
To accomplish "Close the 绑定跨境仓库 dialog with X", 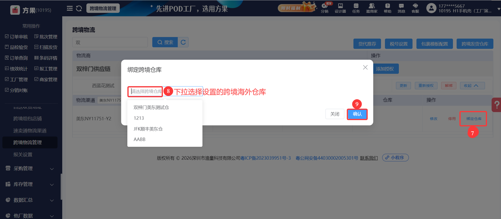I will [x=365, y=67].
